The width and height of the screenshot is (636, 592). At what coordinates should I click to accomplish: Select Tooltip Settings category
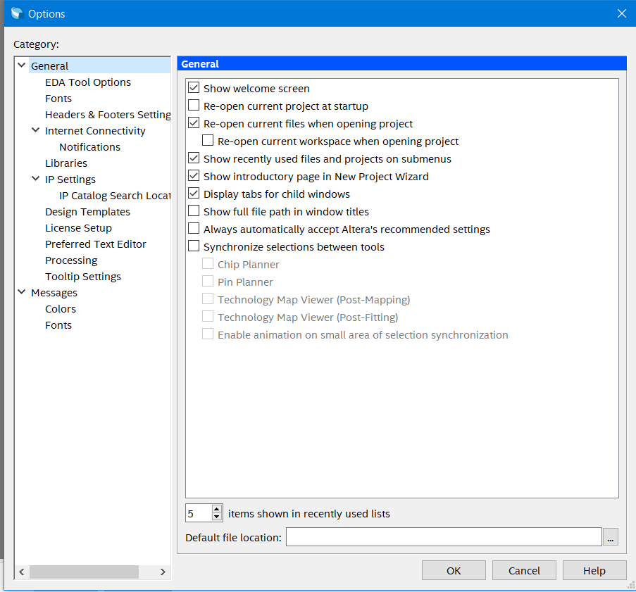tap(83, 277)
